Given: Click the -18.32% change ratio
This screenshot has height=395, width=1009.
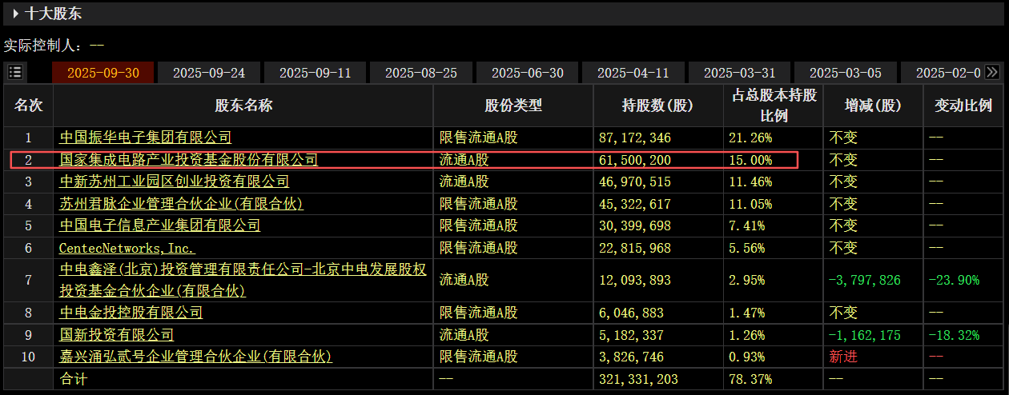Looking at the screenshot, I should coord(954,334).
